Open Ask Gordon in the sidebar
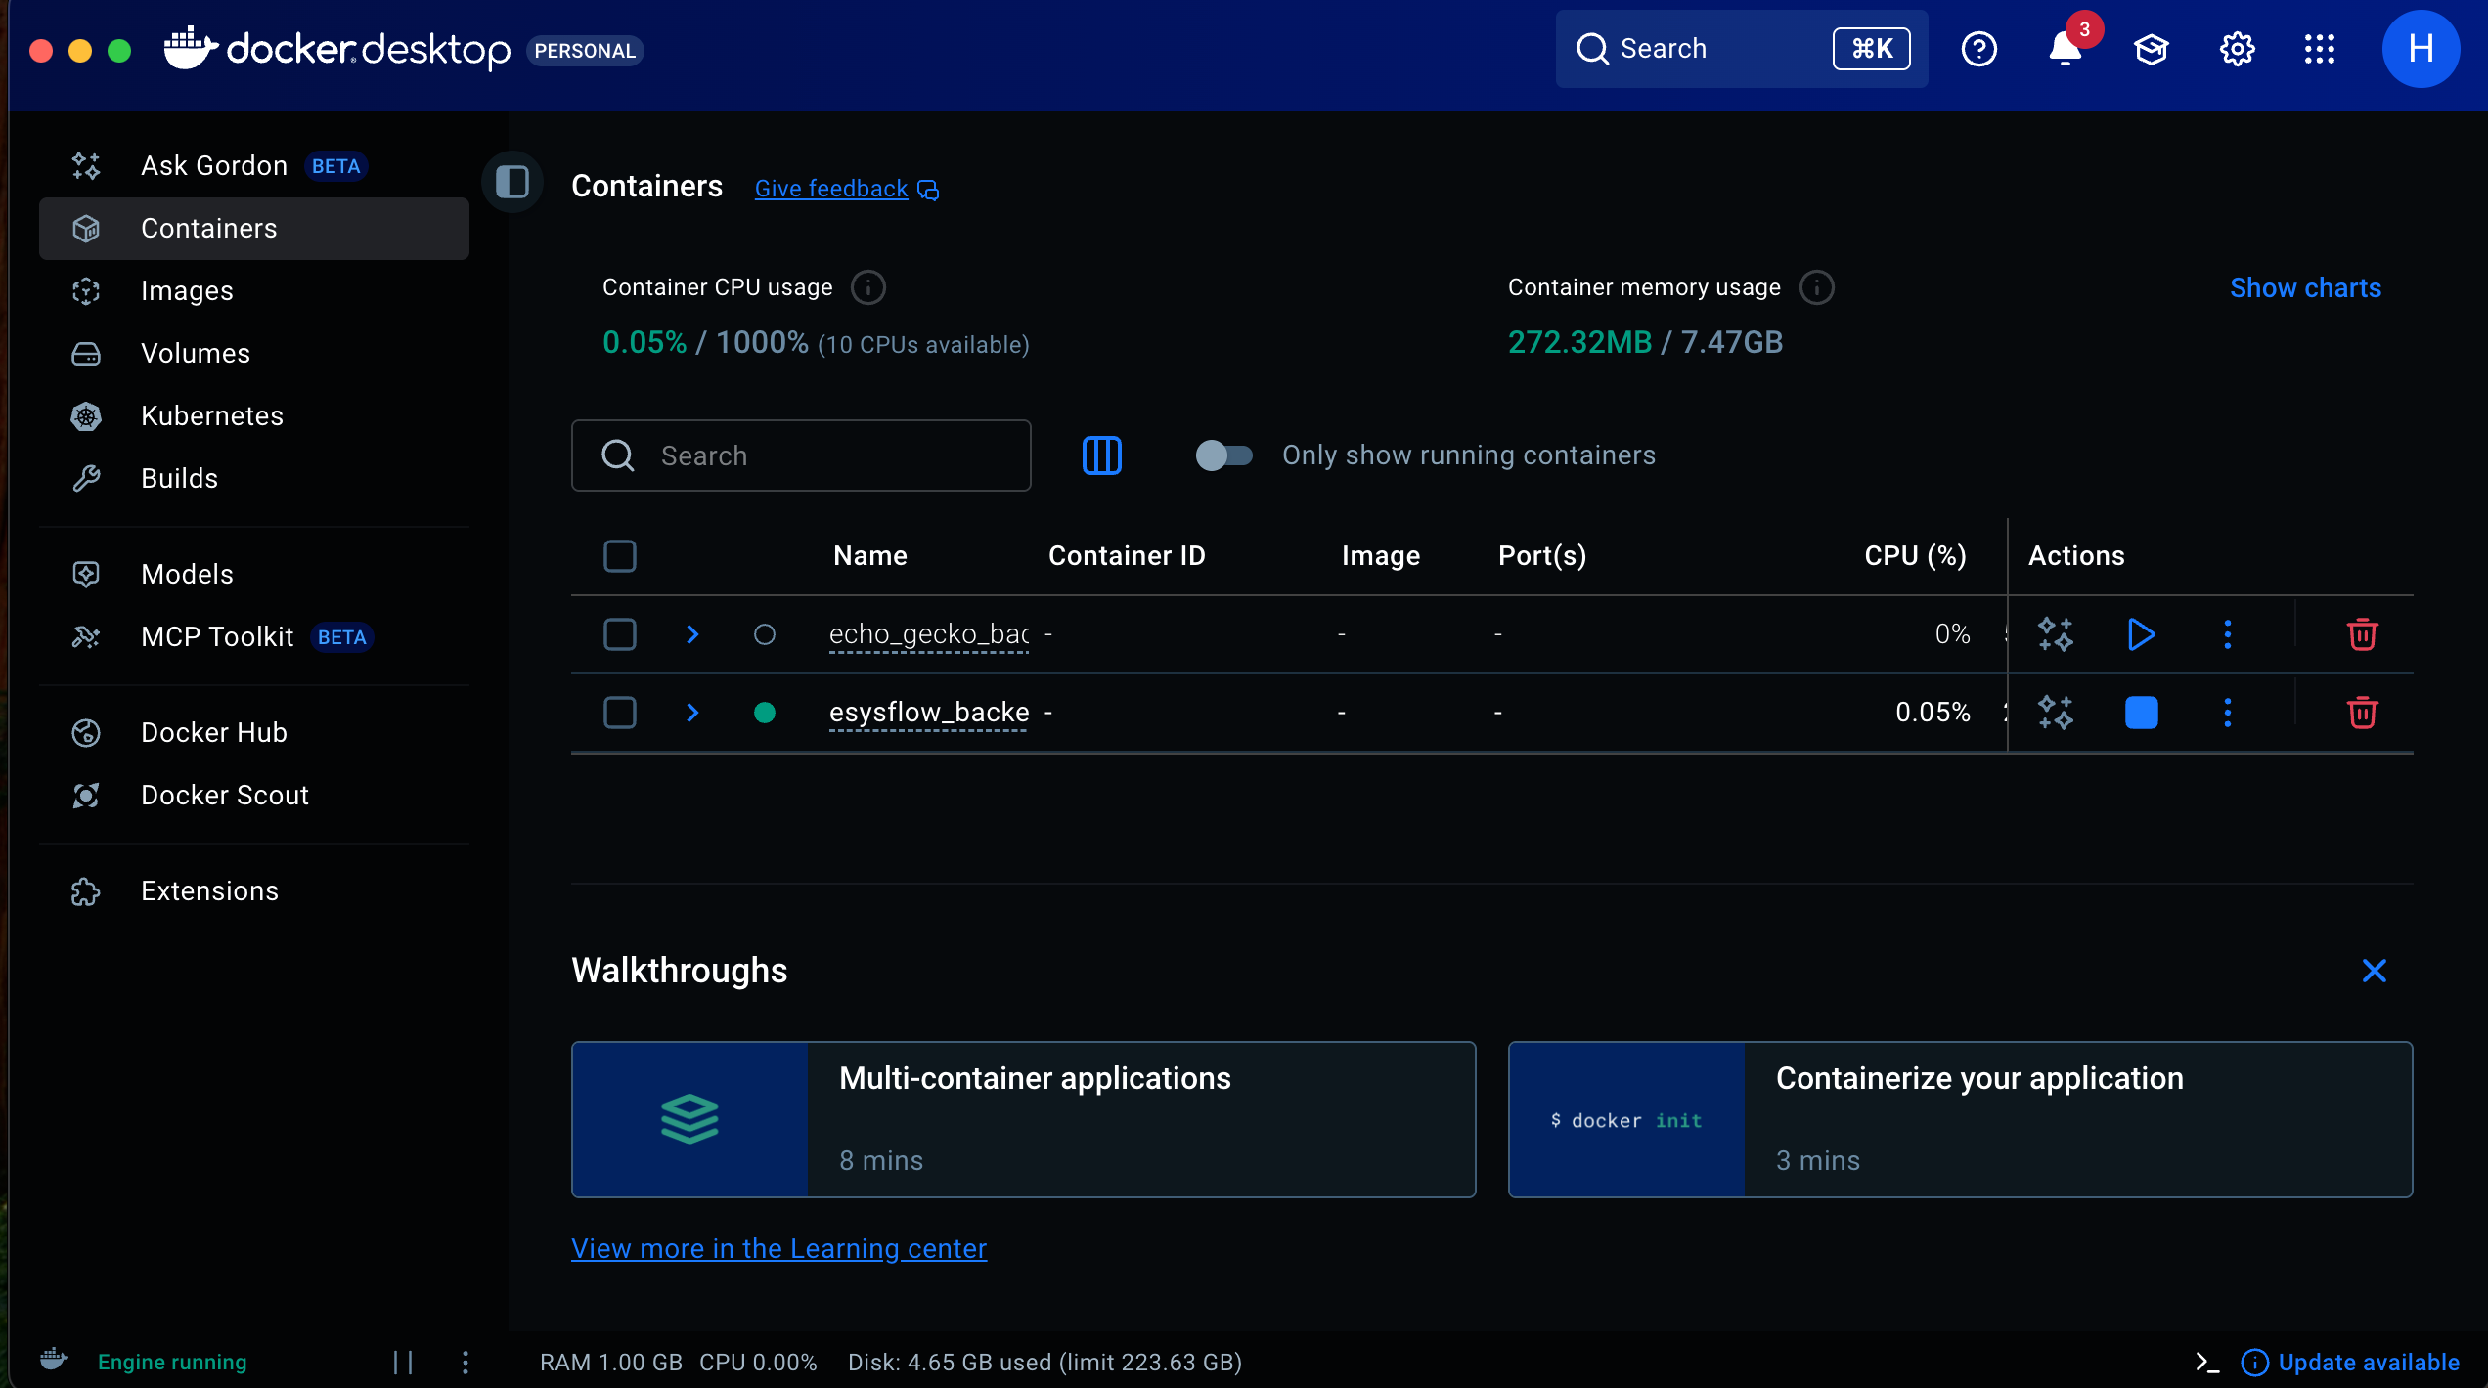Screen dimensions: 2488x1388 tap(253, 165)
